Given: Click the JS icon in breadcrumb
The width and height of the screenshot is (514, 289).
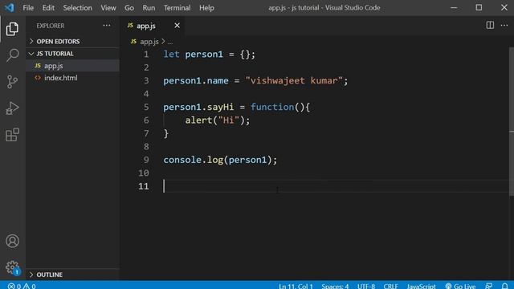Looking at the screenshot, I should tap(133, 41).
